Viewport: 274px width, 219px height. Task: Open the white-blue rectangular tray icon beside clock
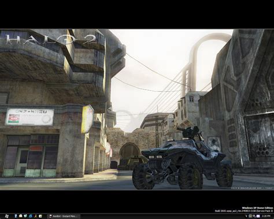(x=258, y=216)
